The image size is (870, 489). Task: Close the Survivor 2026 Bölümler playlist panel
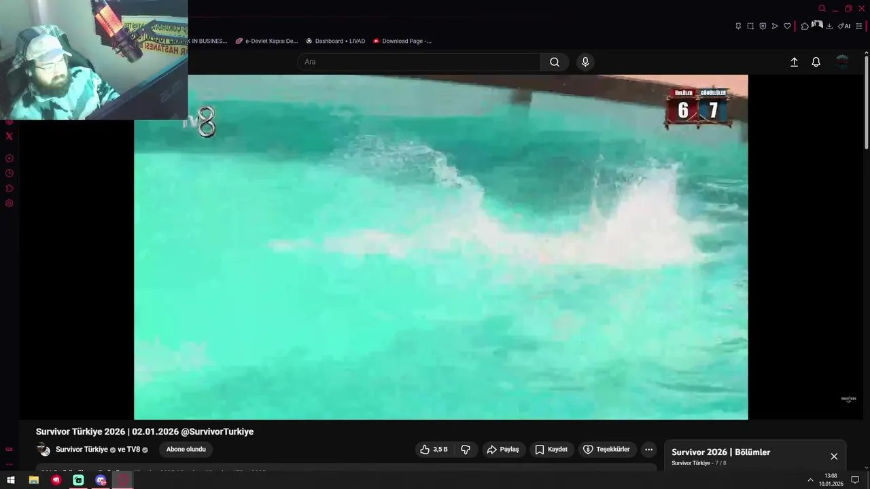point(834,456)
